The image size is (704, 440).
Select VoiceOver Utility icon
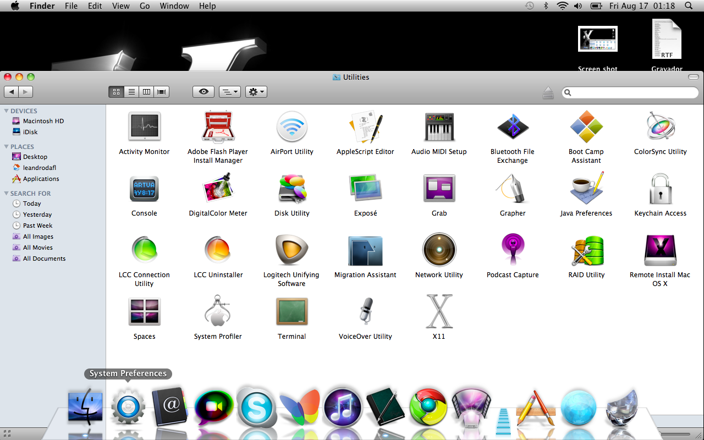366,312
